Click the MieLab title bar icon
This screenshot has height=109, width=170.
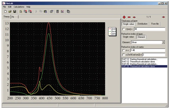tap(4, 3)
